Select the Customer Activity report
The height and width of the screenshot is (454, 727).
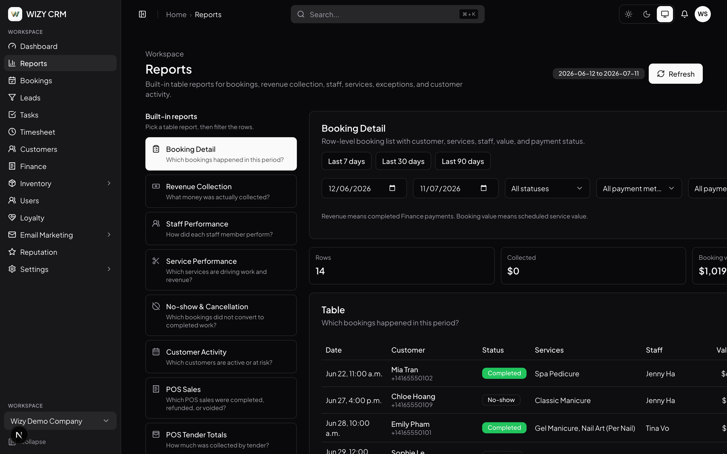[221, 357]
